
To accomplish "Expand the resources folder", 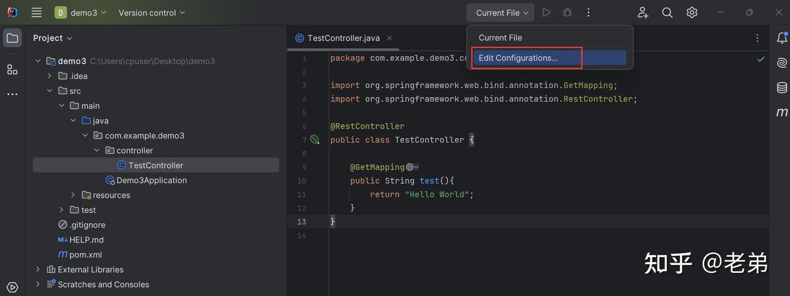I will point(73,195).
